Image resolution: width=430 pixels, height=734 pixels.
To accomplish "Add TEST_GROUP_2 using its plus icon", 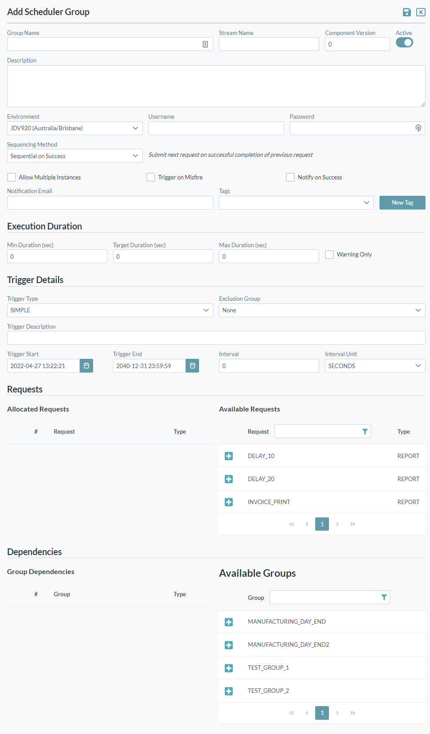I will (x=229, y=691).
